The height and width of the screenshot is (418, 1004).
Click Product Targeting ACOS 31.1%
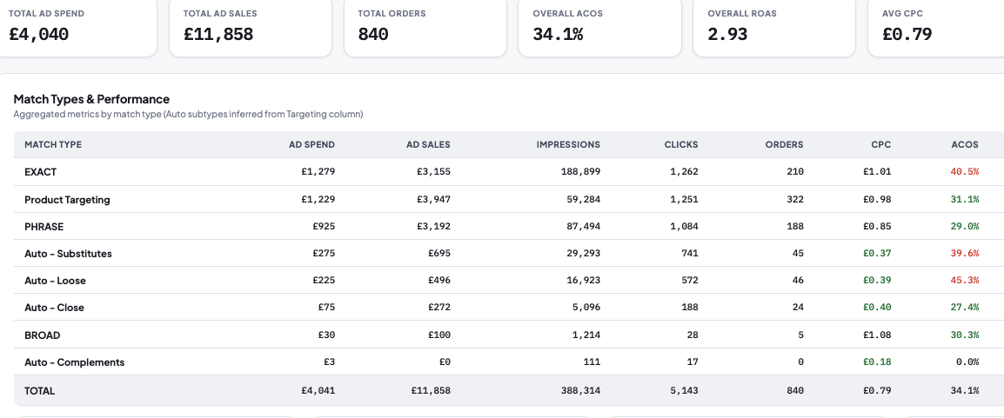point(965,199)
